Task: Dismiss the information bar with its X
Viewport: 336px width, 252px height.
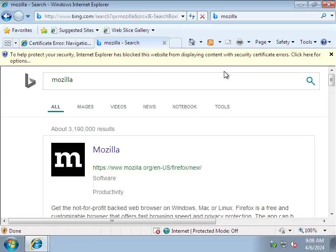Action: click(x=331, y=54)
